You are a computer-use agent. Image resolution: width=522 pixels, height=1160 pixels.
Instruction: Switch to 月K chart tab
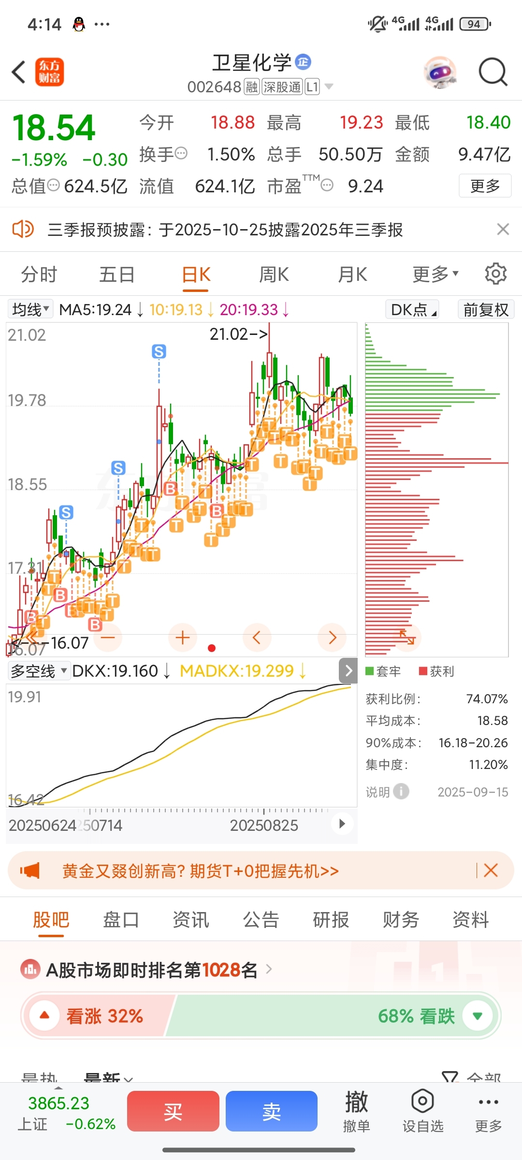click(x=352, y=274)
